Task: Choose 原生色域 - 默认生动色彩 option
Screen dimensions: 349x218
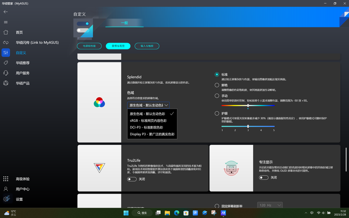Action: pos(152,114)
